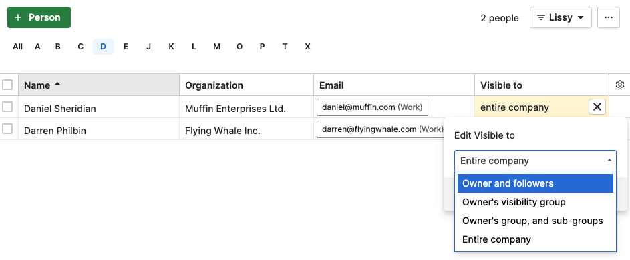Screen dimensions: 630x260
Task: Click the plus Person add button
Action: (x=39, y=17)
